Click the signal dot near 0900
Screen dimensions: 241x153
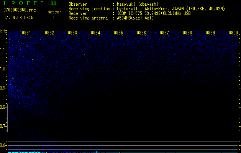[x=225, y=114]
